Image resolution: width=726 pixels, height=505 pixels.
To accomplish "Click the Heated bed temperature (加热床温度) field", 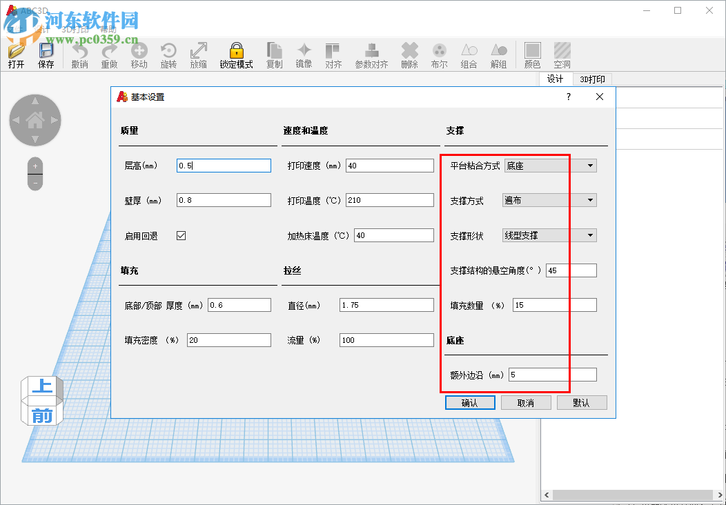I will [x=394, y=235].
